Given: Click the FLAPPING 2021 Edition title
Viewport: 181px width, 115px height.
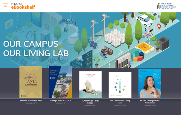Looking at the screenshot, I should click(90, 102).
